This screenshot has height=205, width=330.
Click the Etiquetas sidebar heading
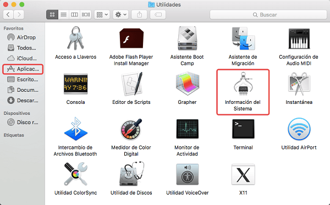14,135
